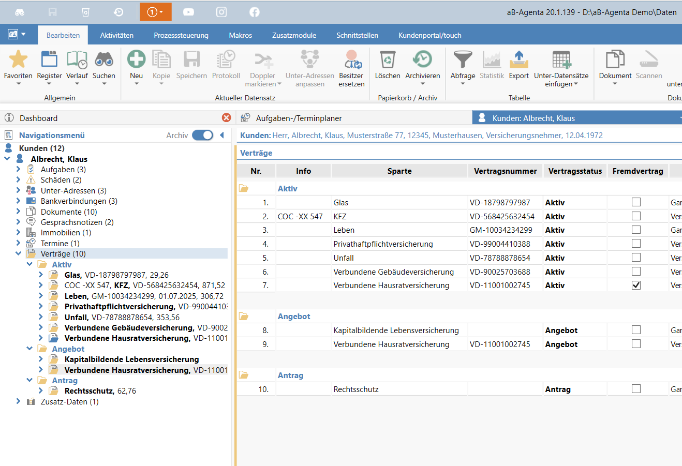Image resolution: width=682 pixels, height=466 pixels.
Task: Check Fremdvertrag box for Unfall row
Action: point(636,258)
